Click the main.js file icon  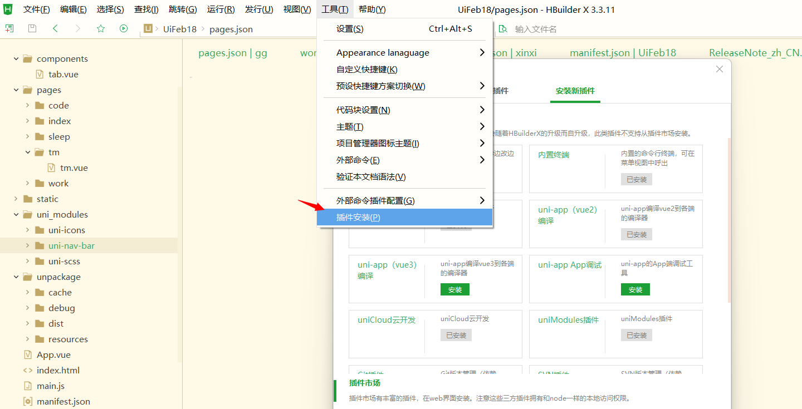click(x=27, y=386)
